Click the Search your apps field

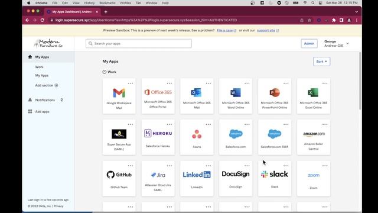[x=139, y=43]
